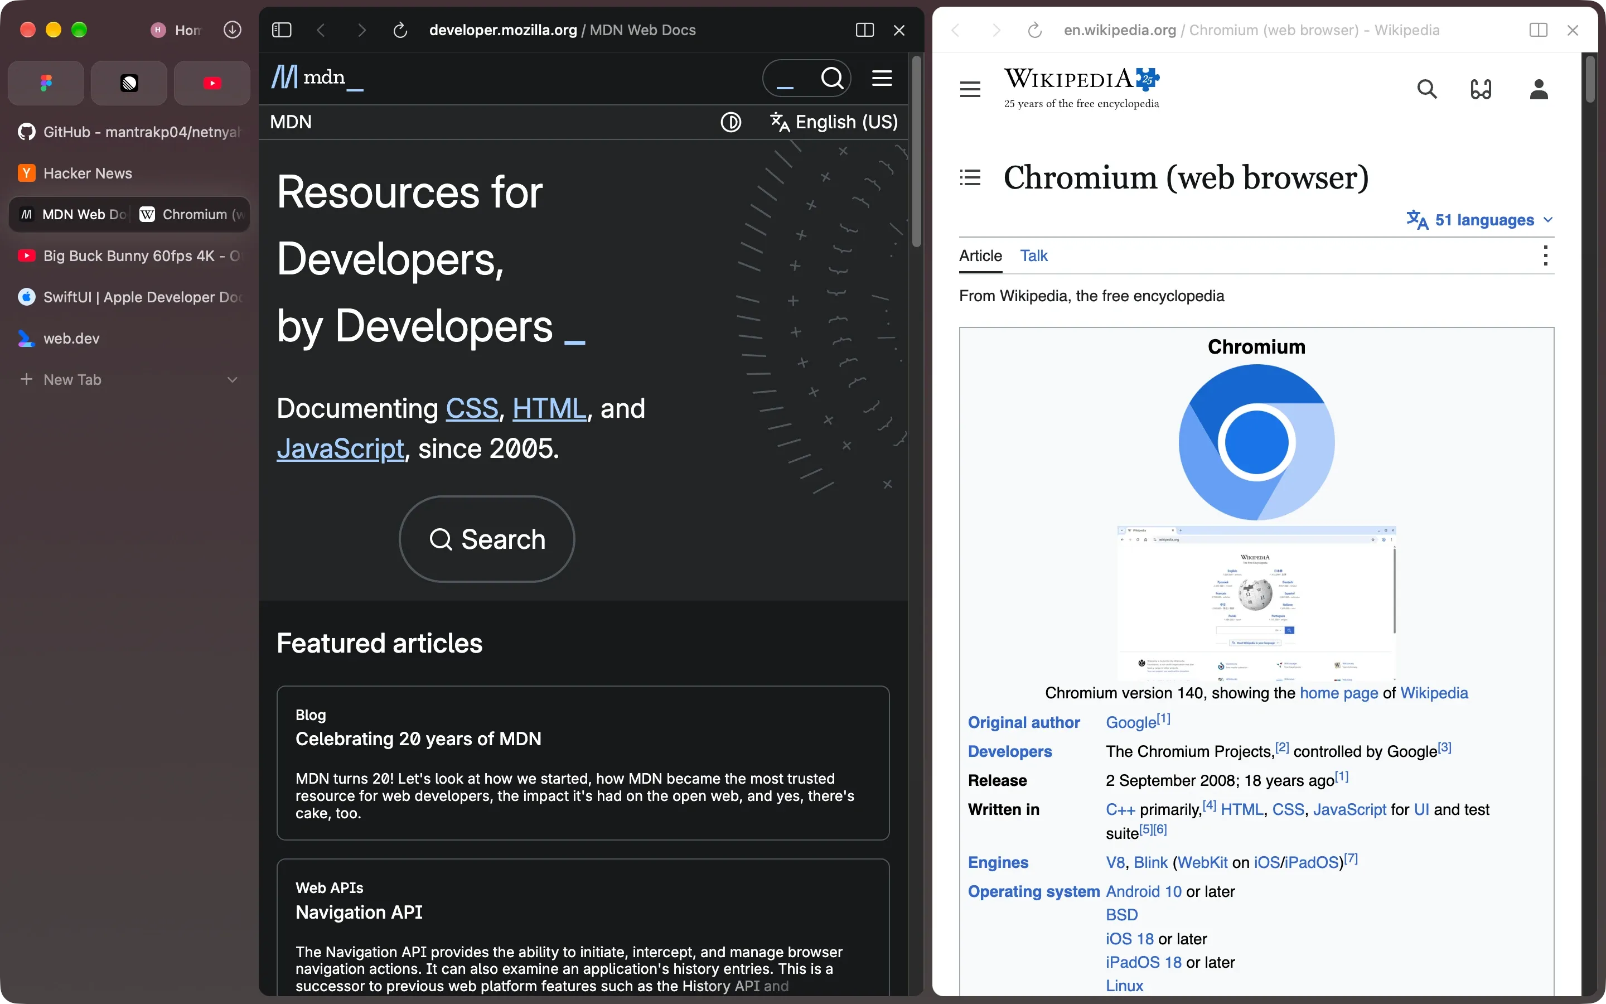Open the downloads icon in sidebar

233,30
